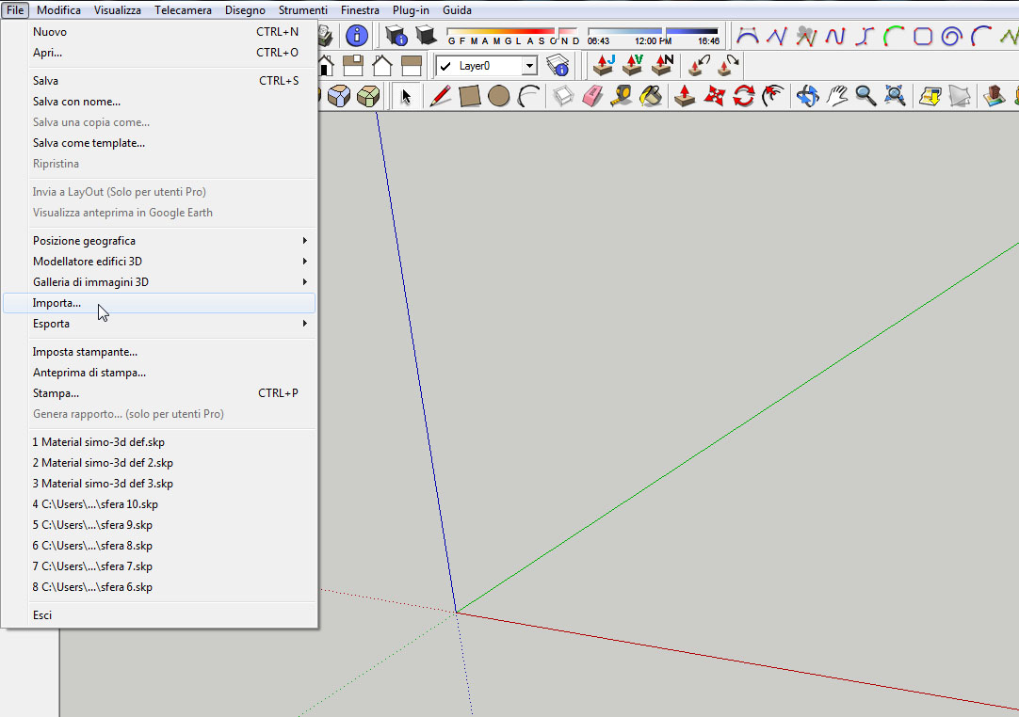Select the Arc drawing tool
Image resolution: width=1019 pixels, height=717 pixels.
point(528,96)
